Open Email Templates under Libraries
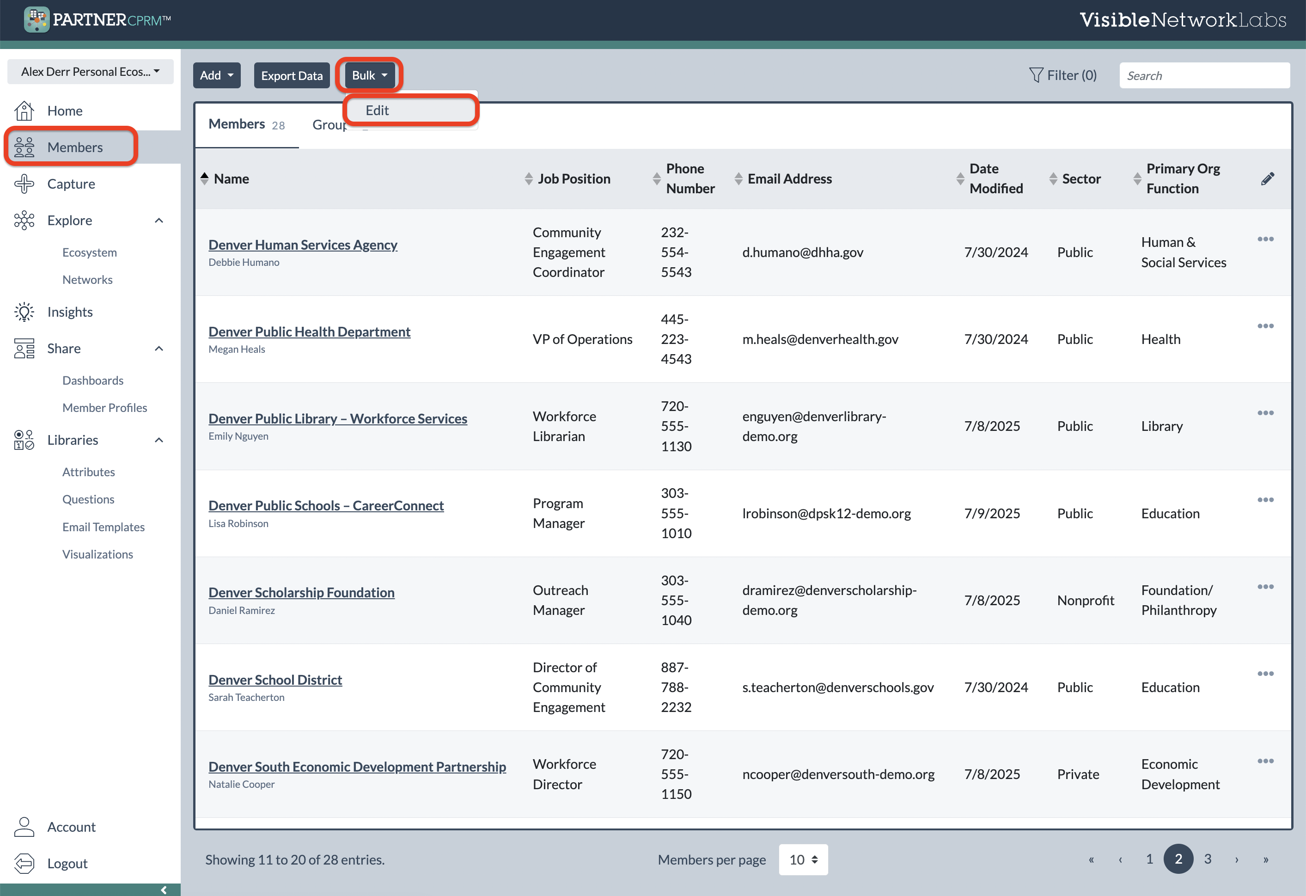The image size is (1306, 896). pos(104,527)
